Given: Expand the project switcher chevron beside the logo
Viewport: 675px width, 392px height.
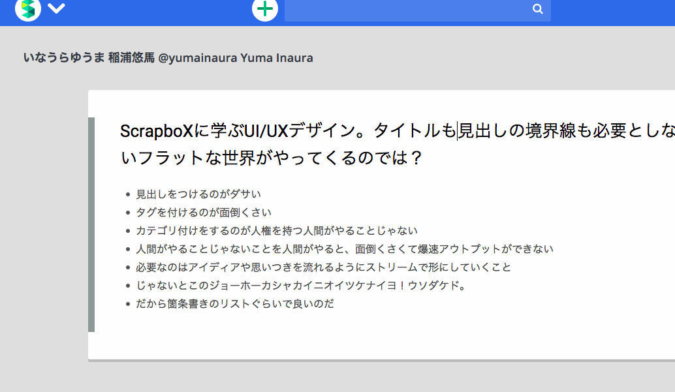Looking at the screenshot, I should pyautogui.click(x=56, y=10).
